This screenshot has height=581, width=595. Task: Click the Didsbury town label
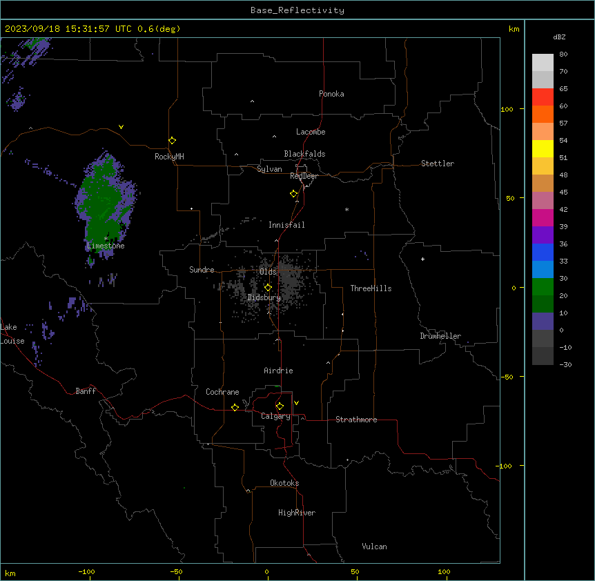[x=264, y=297]
